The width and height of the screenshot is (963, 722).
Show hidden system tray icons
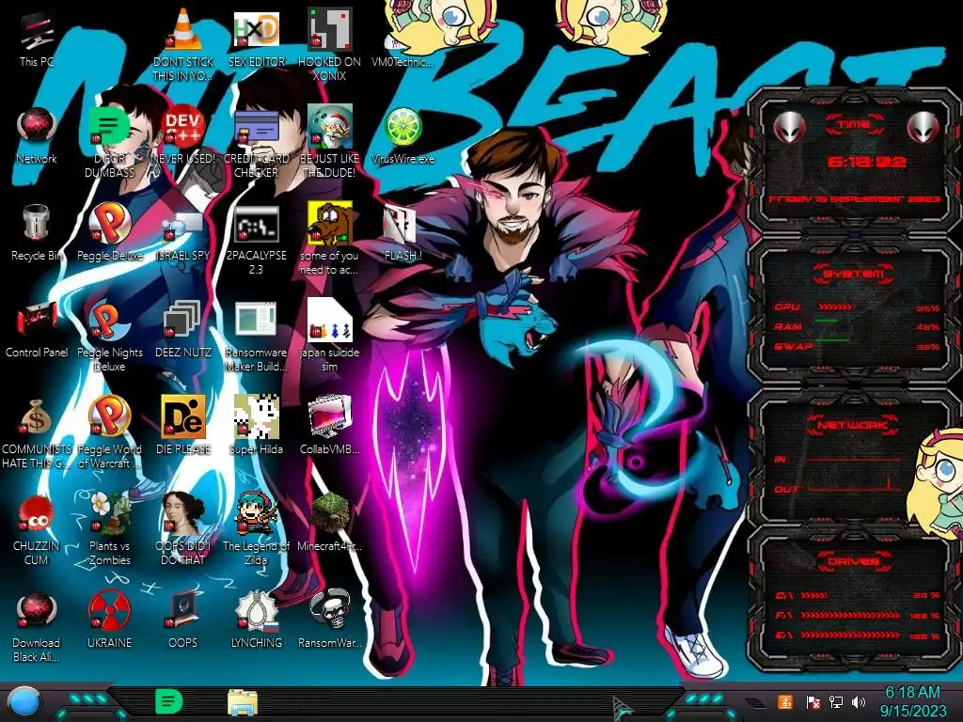coord(755,702)
